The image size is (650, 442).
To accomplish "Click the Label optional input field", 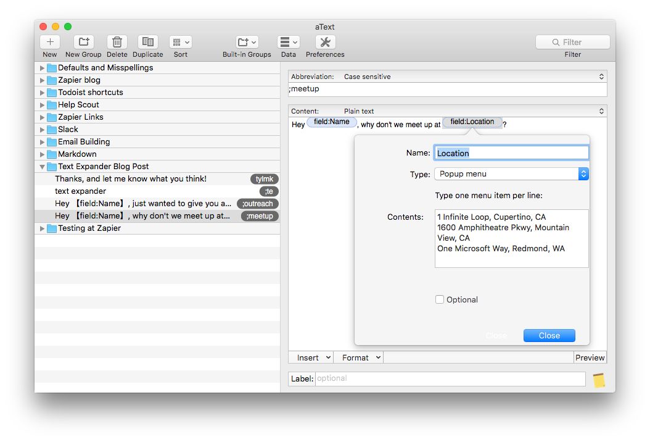I will pyautogui.click(x=450, y=379).
